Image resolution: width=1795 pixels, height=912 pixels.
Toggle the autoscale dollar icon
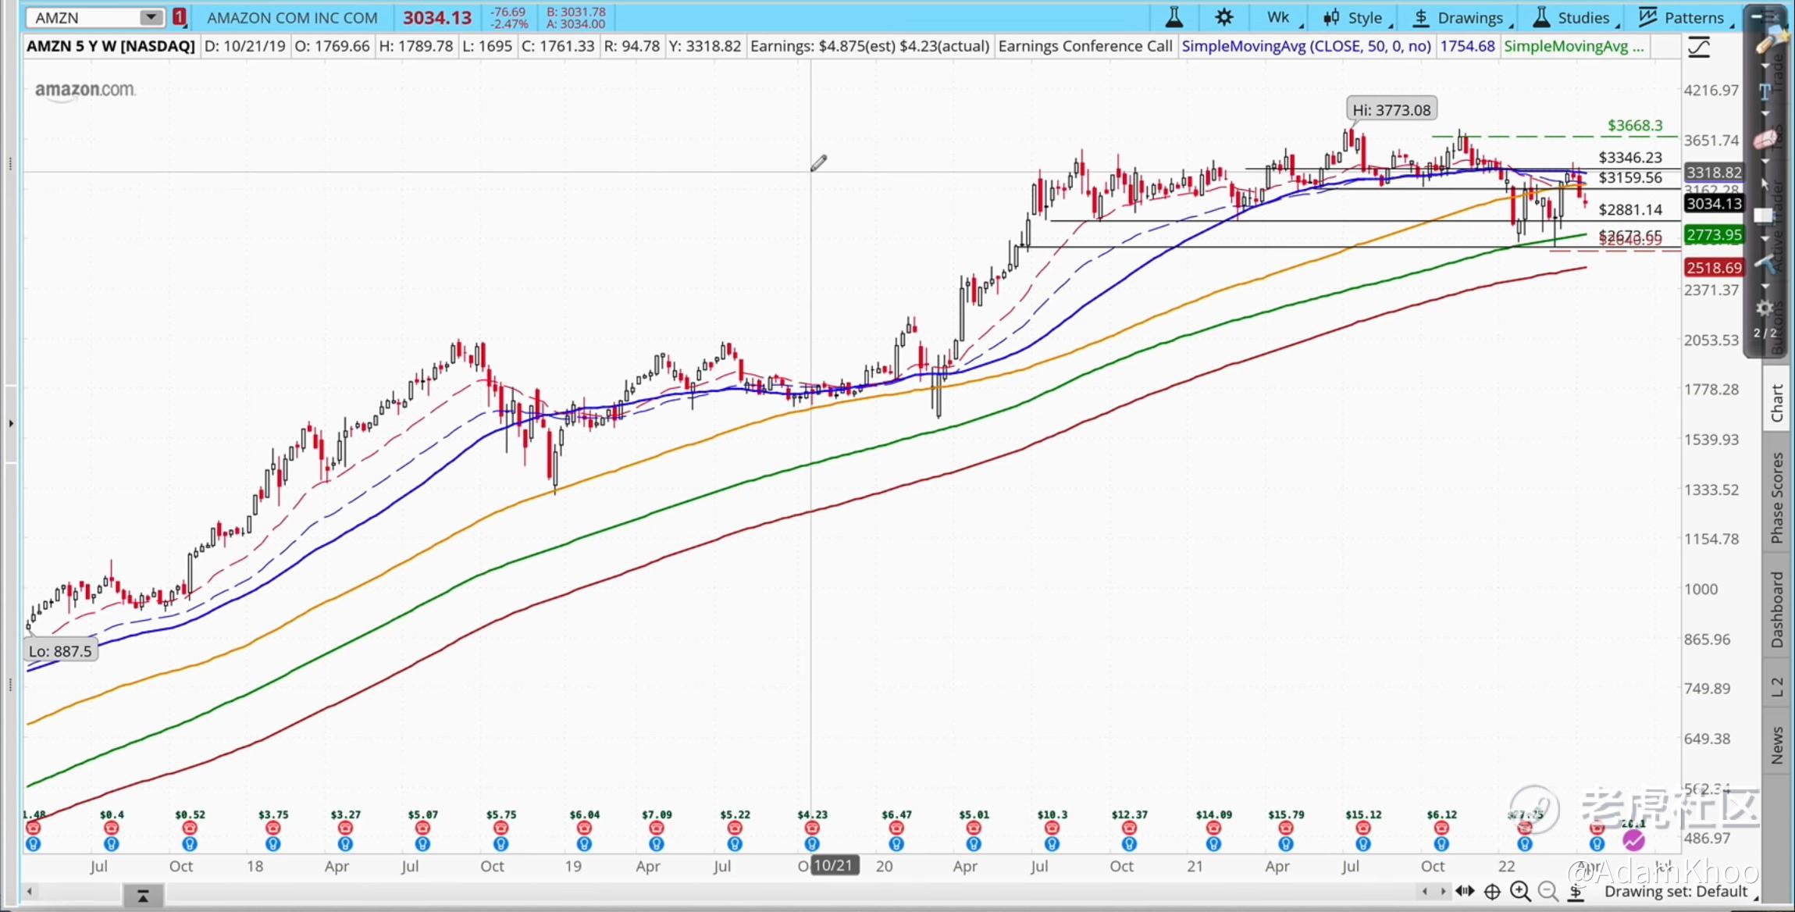[1576, 891]
